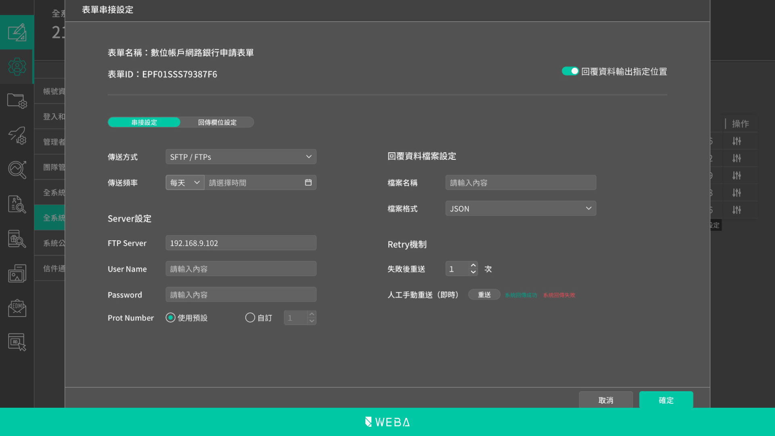The image size is (775, 436).
Task: Select the 串接設定 tab
Action: pyautogui.click(x=144, y=122)
